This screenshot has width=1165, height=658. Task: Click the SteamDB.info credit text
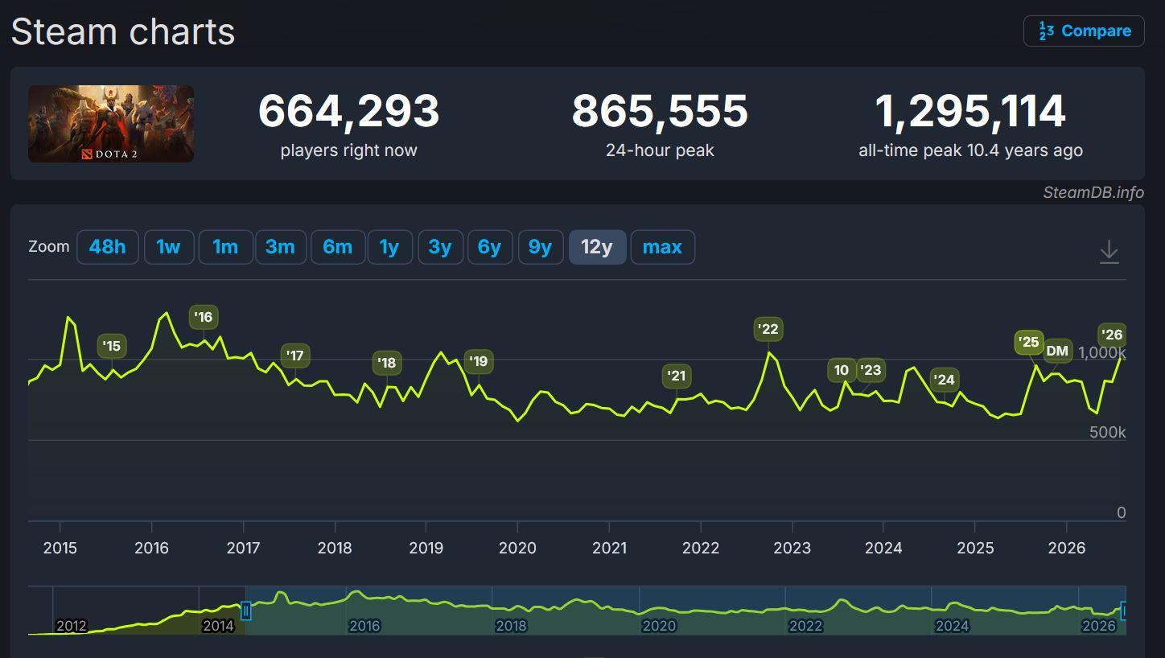tap(1093, 192)
